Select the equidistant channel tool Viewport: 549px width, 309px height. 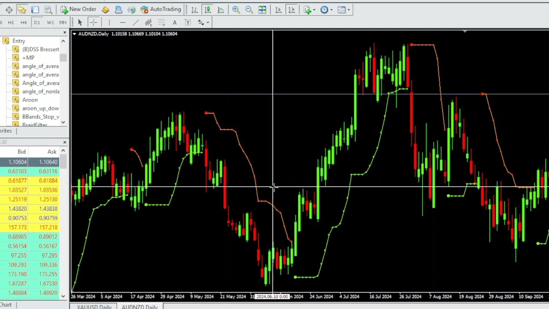tap(148, 22)
